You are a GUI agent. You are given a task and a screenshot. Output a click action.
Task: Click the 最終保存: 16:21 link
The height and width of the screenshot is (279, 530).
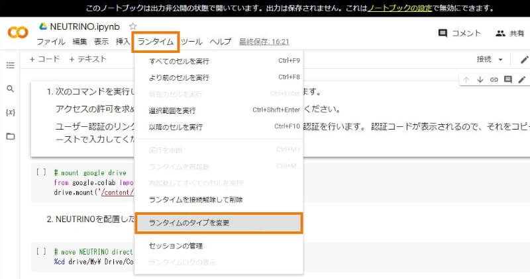pyautogui.click(x=264, y=42)
